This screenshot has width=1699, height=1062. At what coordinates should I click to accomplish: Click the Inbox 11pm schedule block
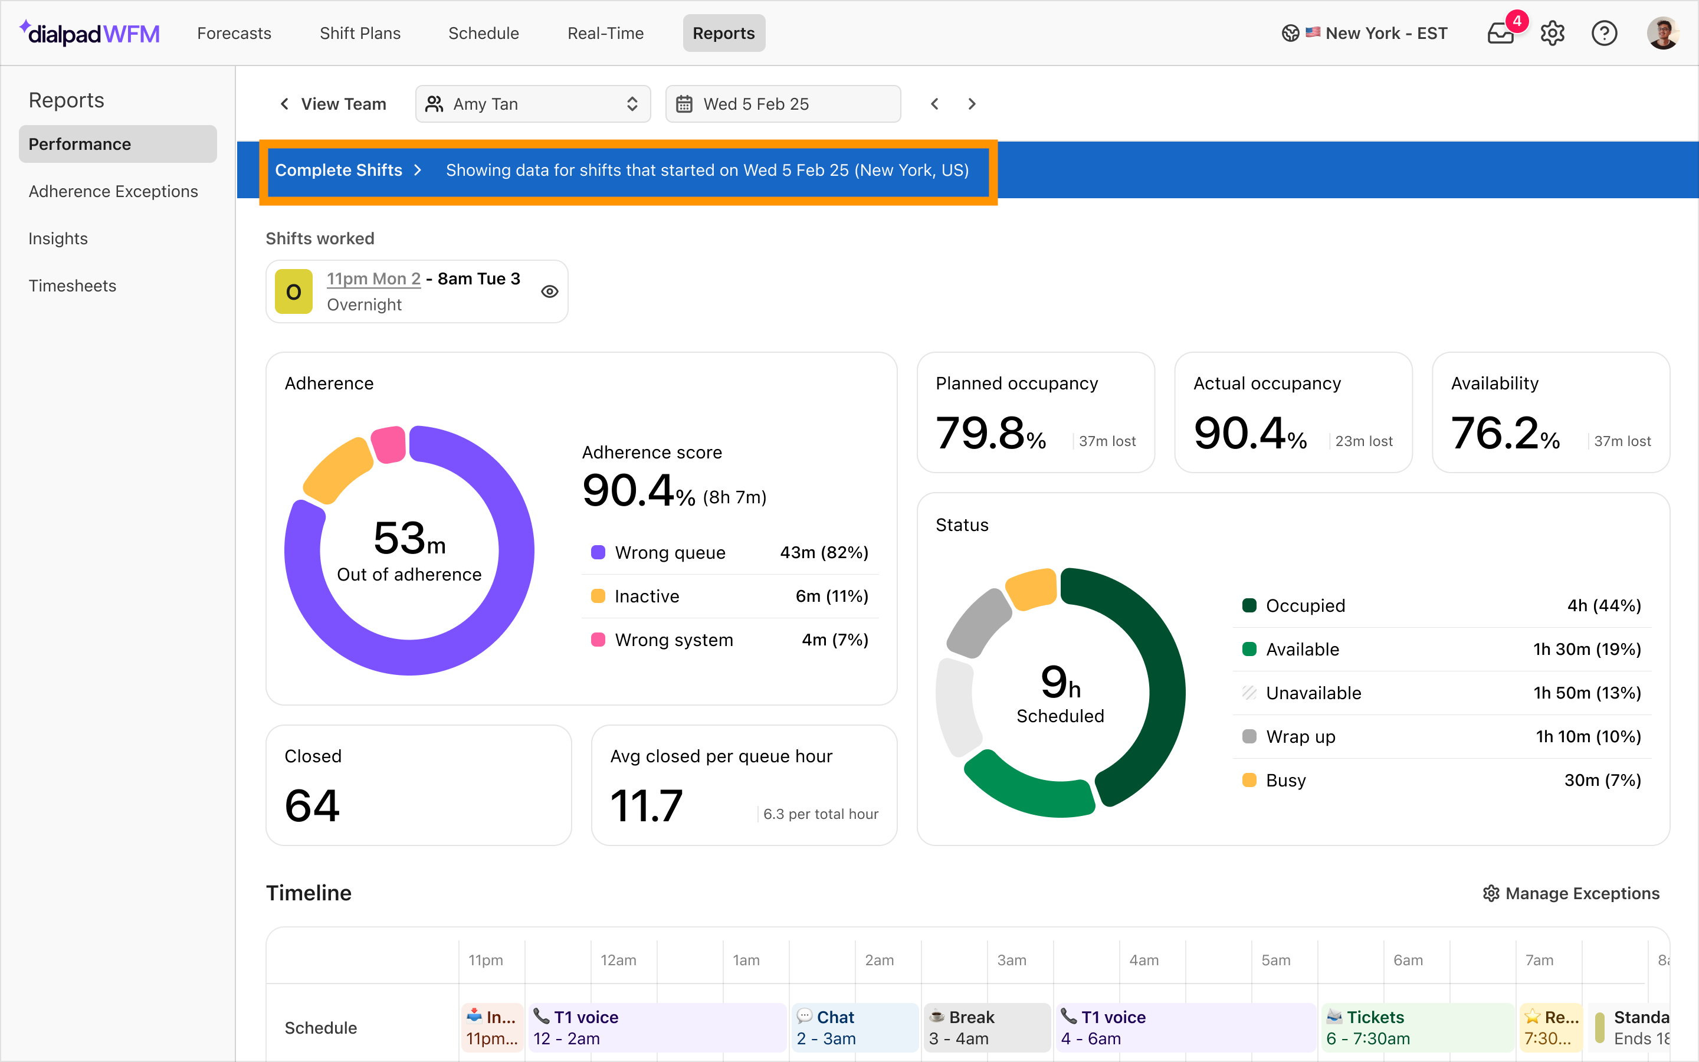point(492,1028)
